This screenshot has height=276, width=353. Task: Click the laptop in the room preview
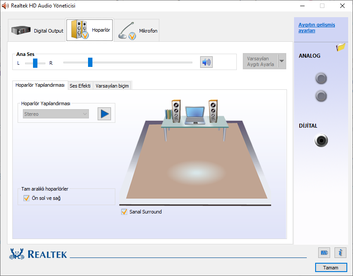pyautogui.click(x=195, y=115)
